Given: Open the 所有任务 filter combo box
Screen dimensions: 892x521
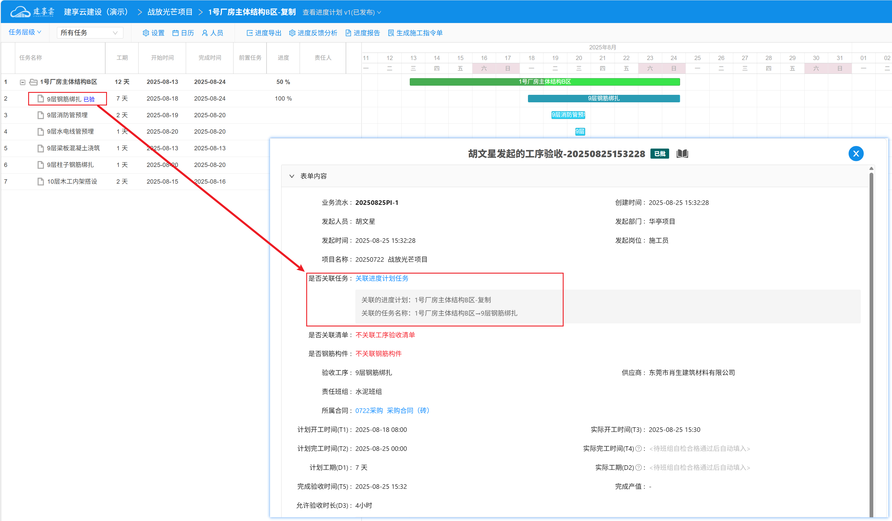Looking at the screenshot, I should [89, 33].
